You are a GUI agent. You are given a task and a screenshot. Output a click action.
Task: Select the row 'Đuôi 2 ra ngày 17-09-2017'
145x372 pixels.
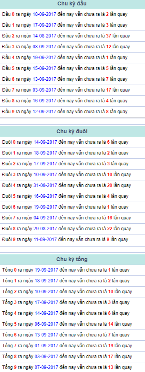(72, 164)
